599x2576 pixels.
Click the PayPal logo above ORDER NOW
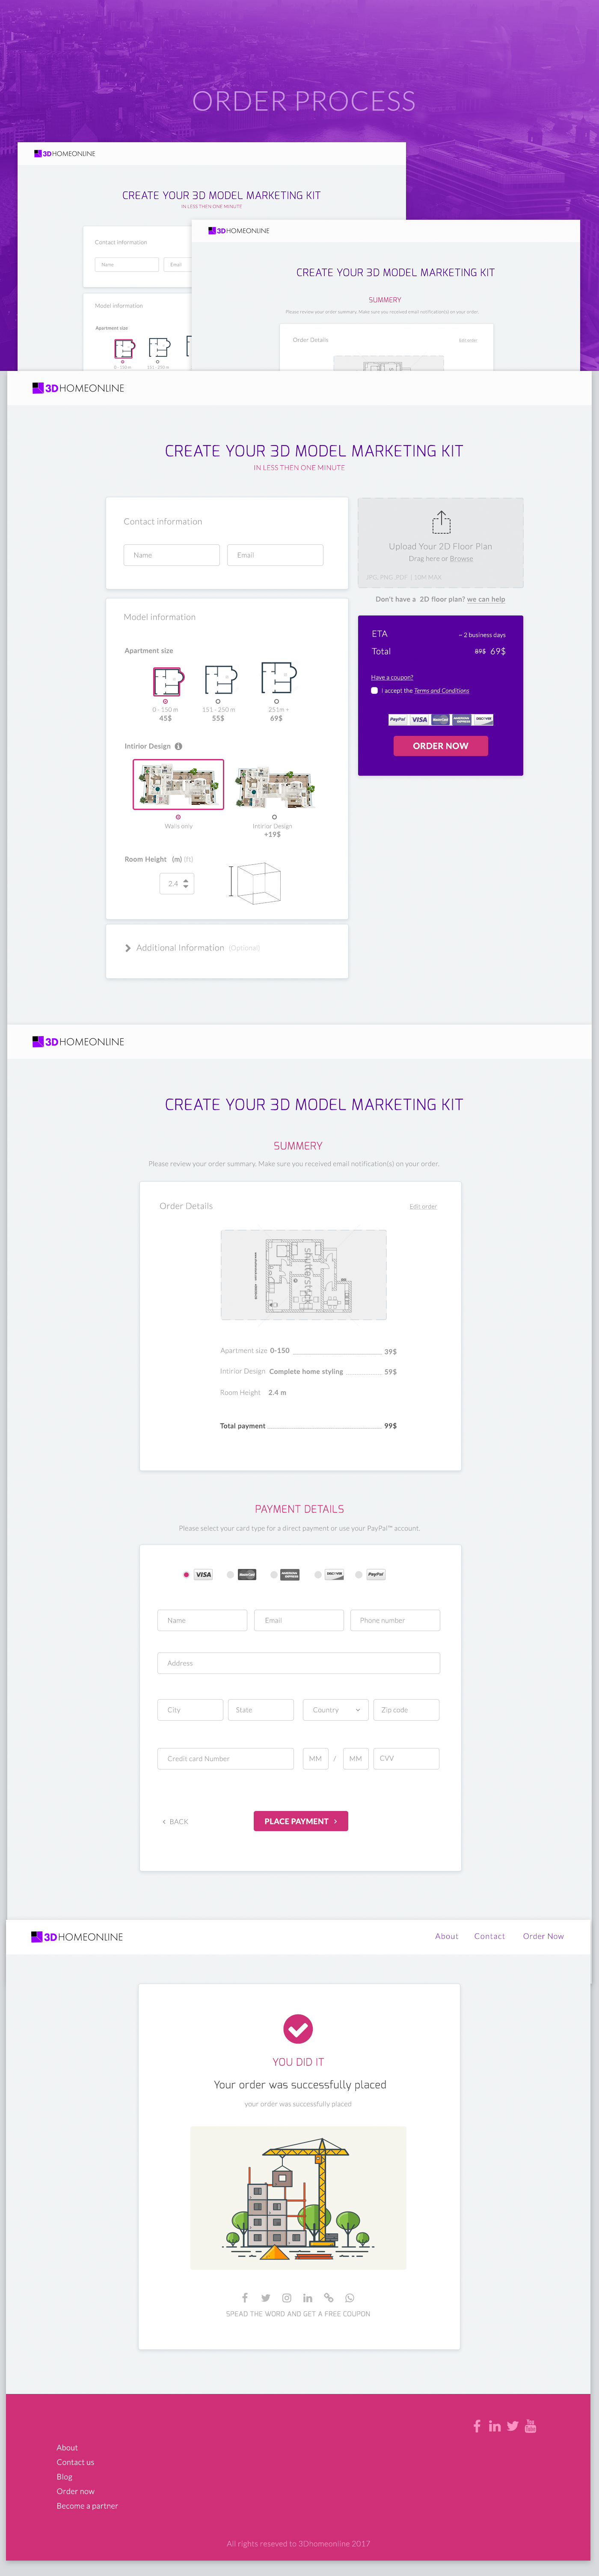click(397, 719)
